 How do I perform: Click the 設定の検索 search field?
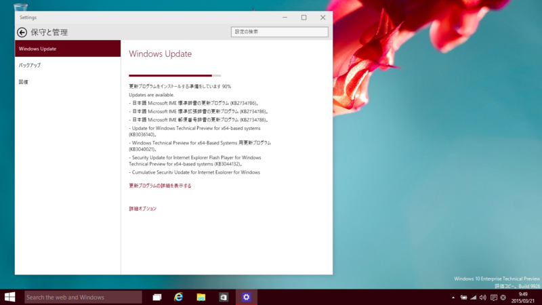point(280,32)
